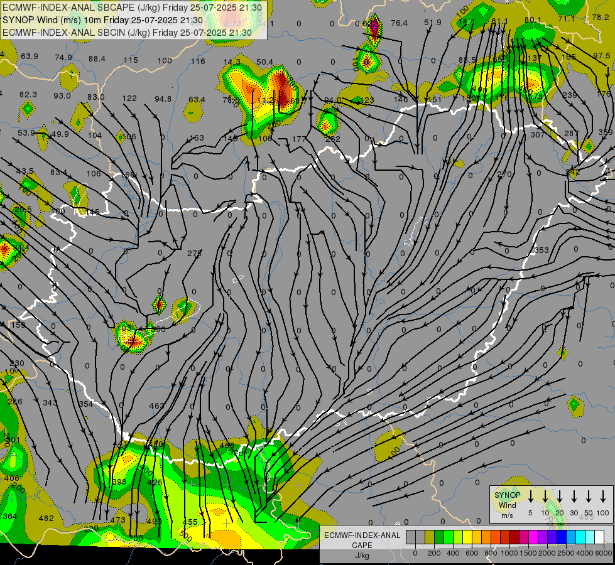615x565 pixels.
Task: Click the 455 value on the map
Action: coord(190,522)
